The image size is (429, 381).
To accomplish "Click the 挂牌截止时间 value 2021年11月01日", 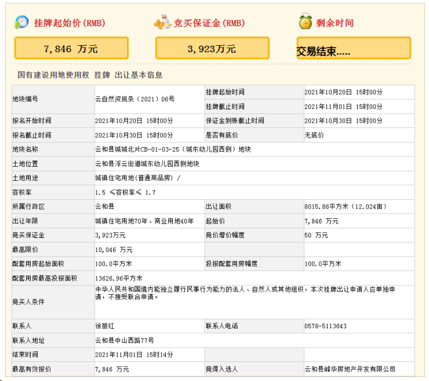I will point(343,107).
